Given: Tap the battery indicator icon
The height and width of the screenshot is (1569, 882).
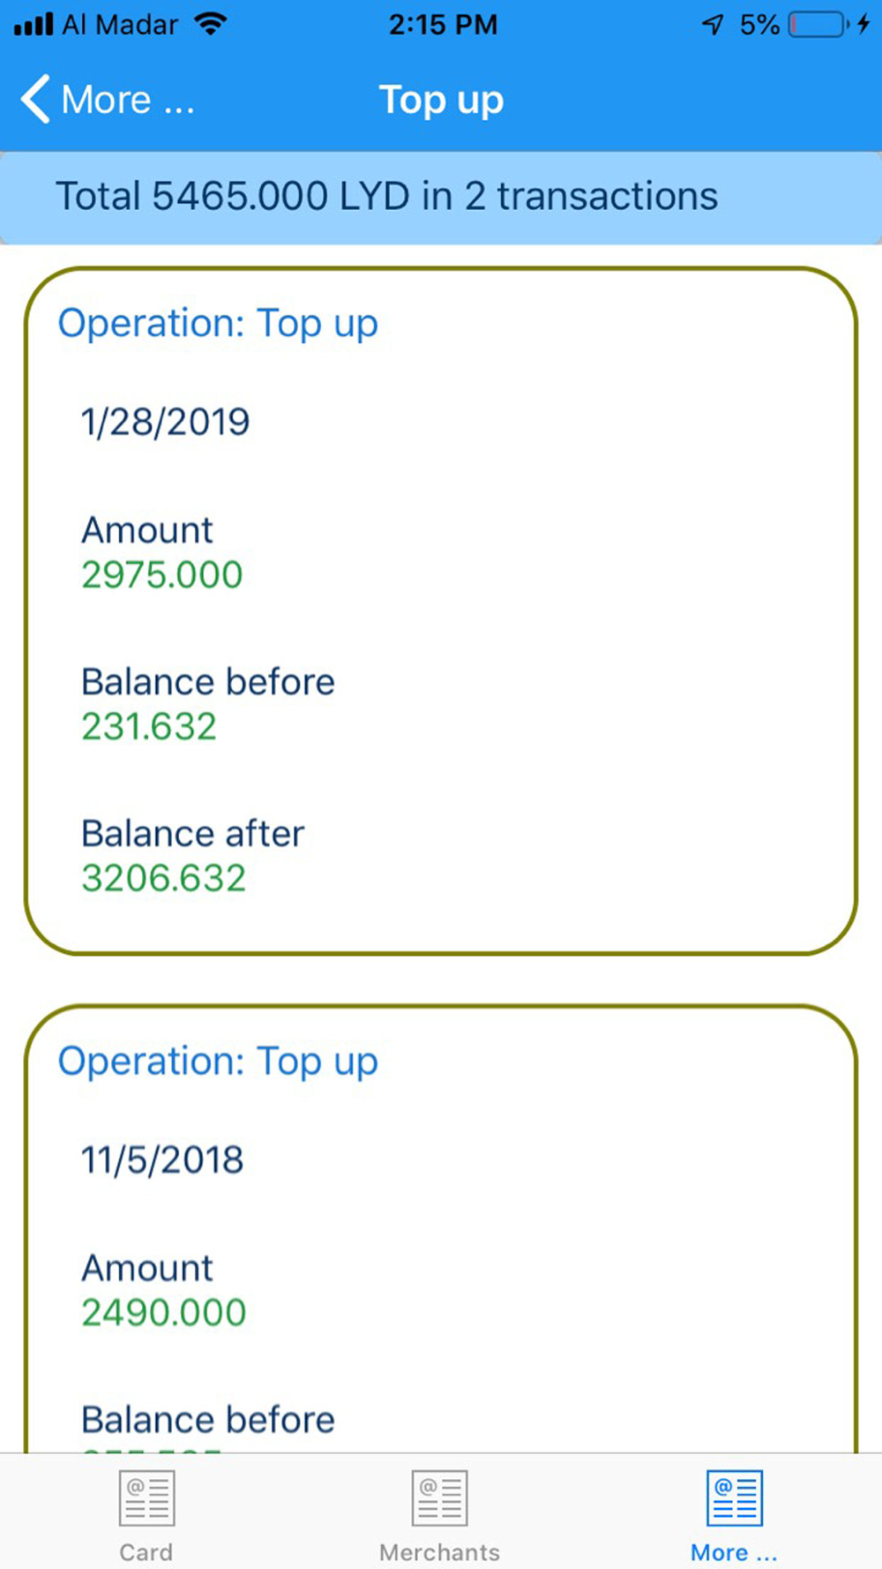Looking at the screenshot, I should coord(818,25).
